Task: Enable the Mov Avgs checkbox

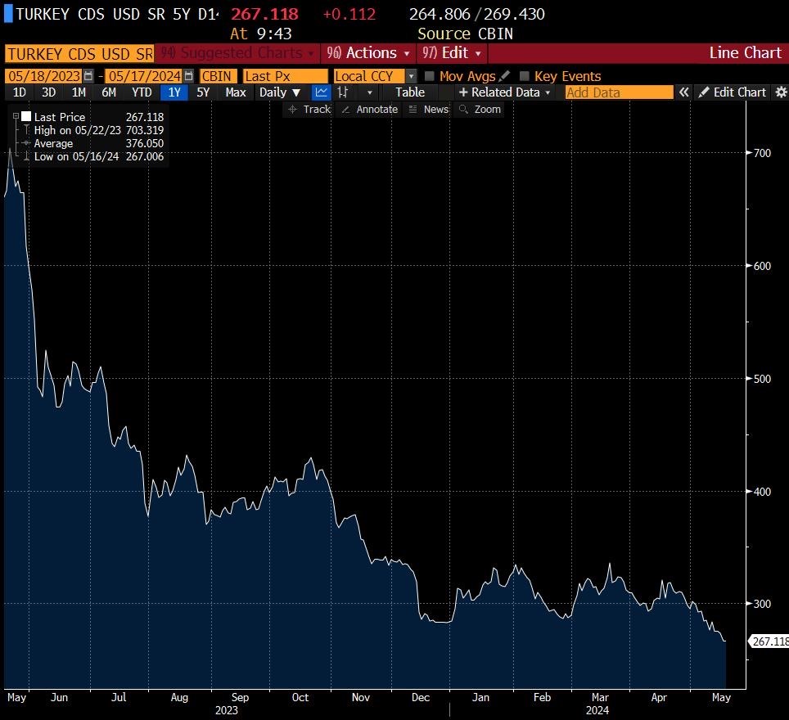Action: (x=430, y=76)
